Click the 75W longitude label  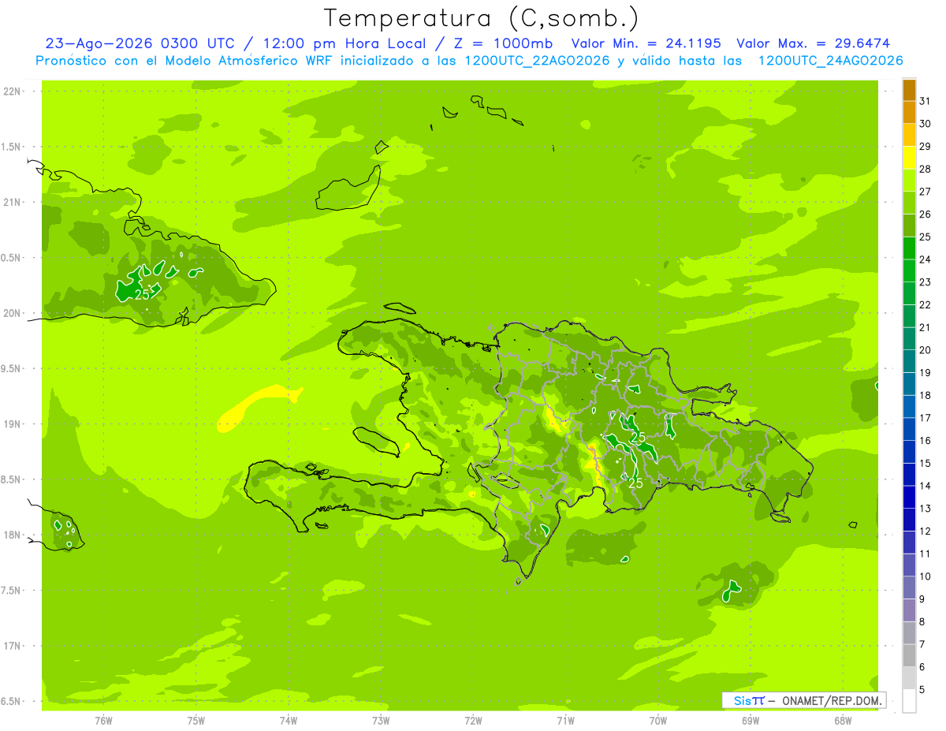click(196, 721)
